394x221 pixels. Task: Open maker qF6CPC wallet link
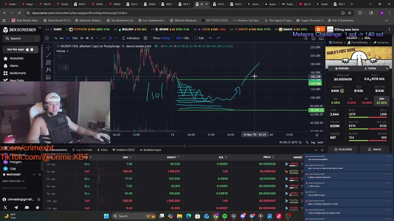click(294, 171)
